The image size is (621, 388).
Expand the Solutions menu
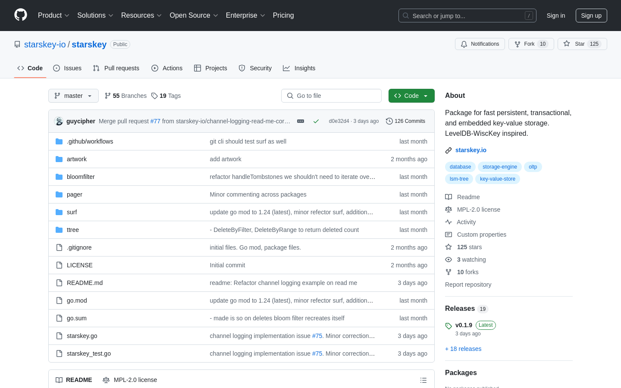pos(95,16)
